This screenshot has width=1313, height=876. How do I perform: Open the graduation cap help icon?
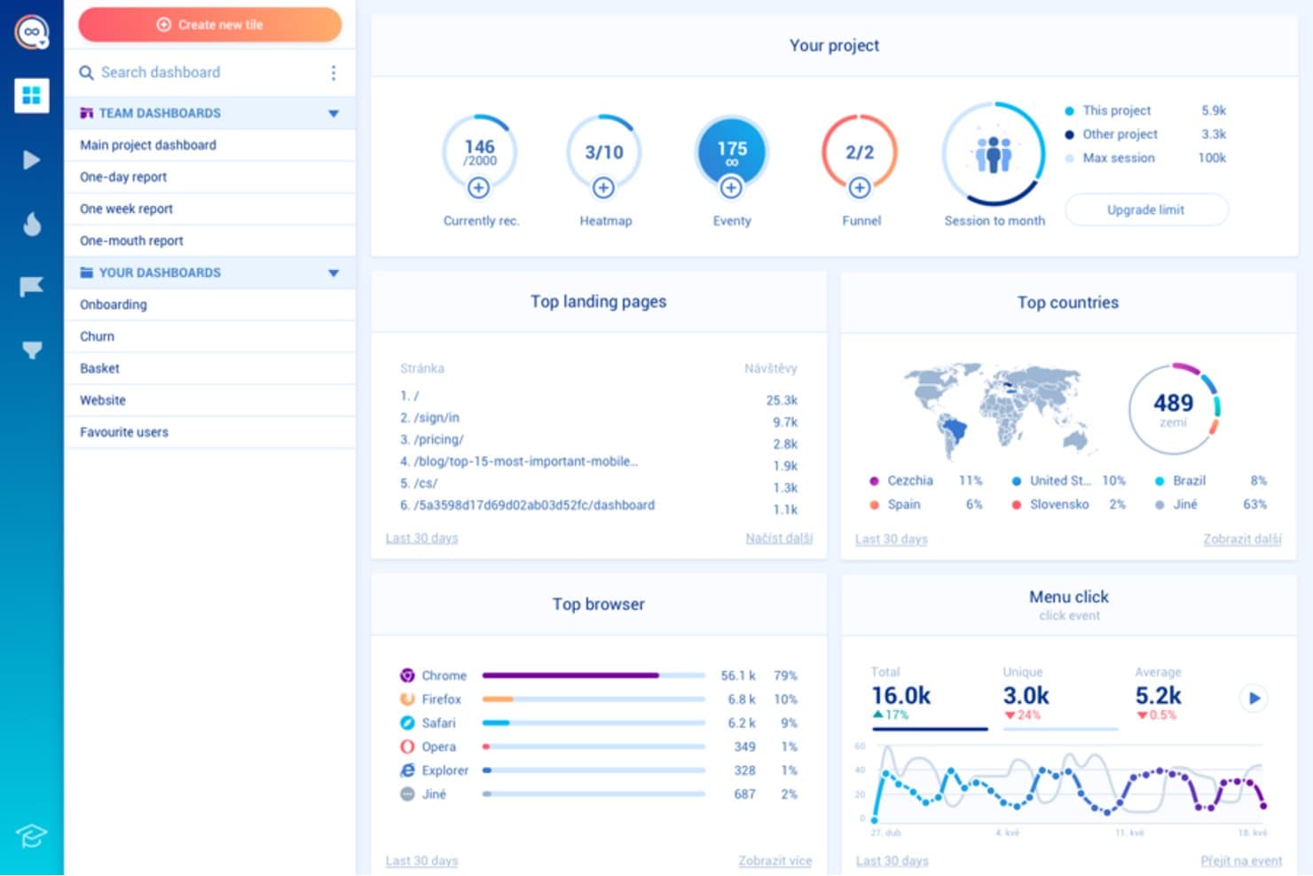coord(31,835)
